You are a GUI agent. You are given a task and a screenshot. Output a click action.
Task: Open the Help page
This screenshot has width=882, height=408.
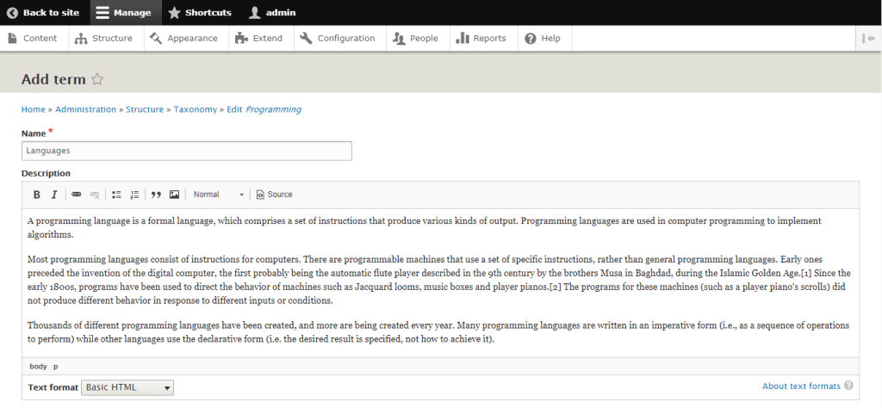click(x=543, y=38)
